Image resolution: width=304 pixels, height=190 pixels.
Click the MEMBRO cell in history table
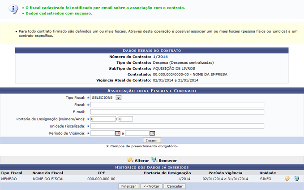(x=9, y=179)
